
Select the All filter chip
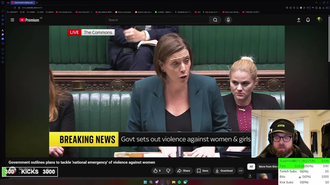(251, 166)
